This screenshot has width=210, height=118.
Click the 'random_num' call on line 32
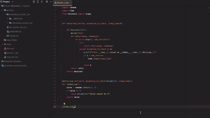pos(69,107)
